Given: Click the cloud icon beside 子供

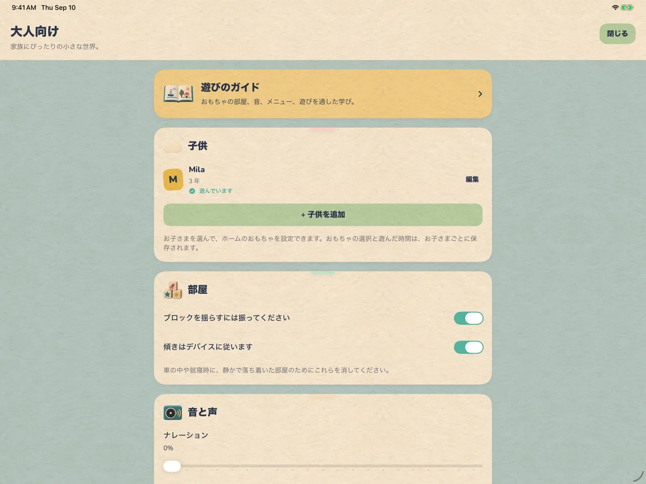Looking at the screenshot, I should (173, 146).
